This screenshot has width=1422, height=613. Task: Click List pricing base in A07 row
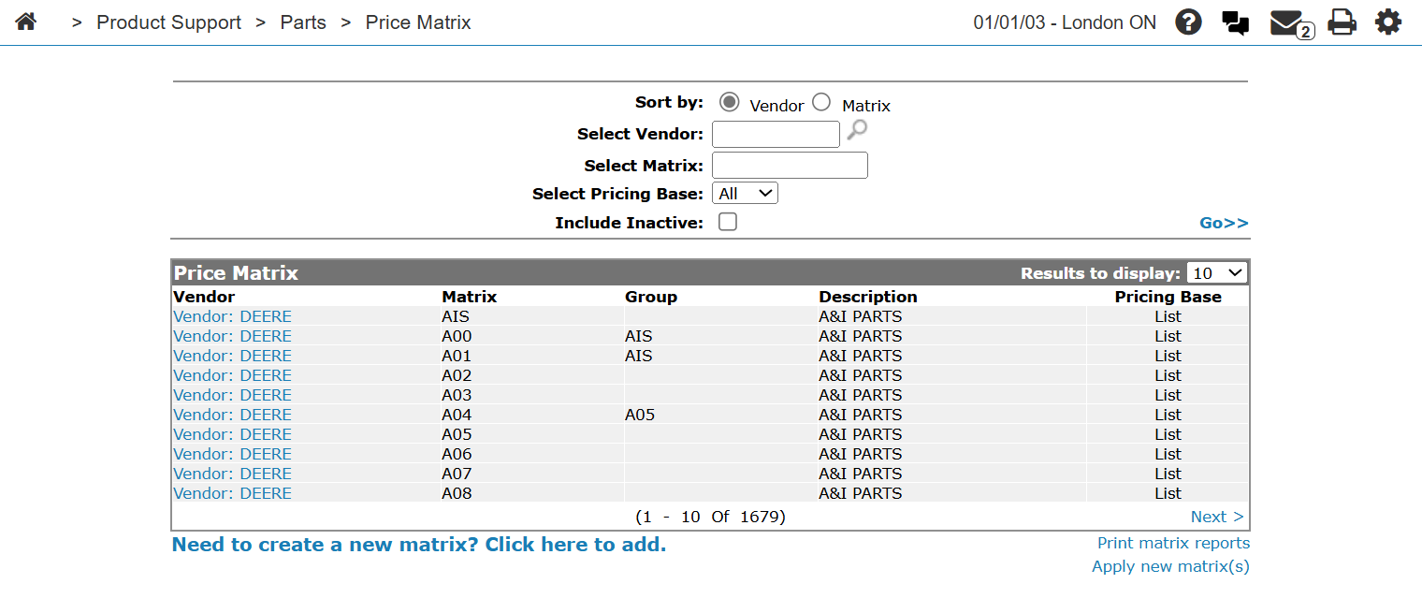pos(1168,474)
